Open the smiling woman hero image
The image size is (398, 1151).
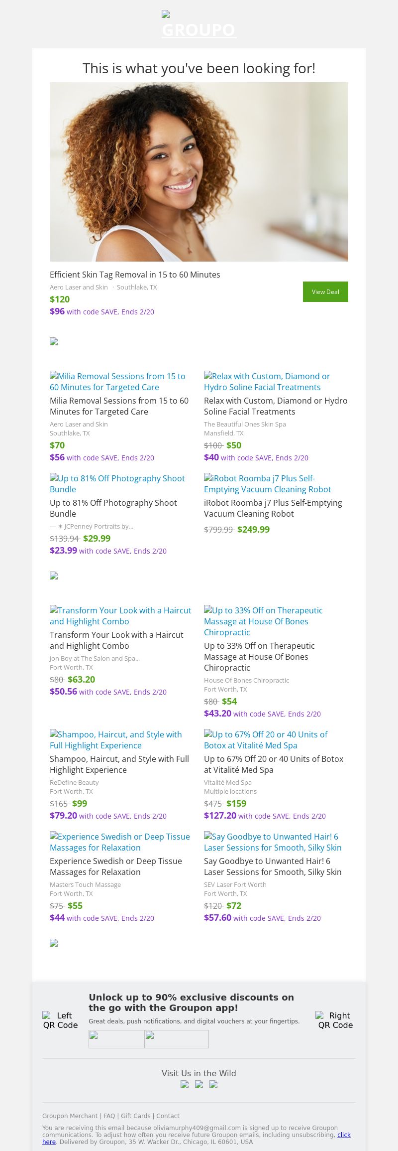click(199, 171)
